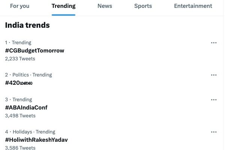Open the Sports tab
The width and height of the screenshot is (229, 150).
(143, 6)
